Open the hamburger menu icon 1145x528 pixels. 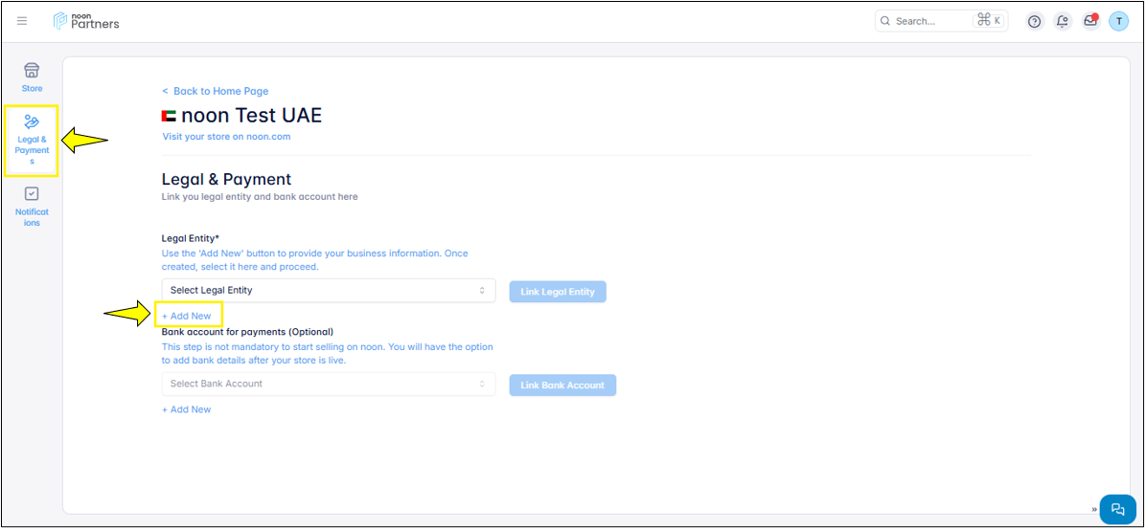click(22, 21)
